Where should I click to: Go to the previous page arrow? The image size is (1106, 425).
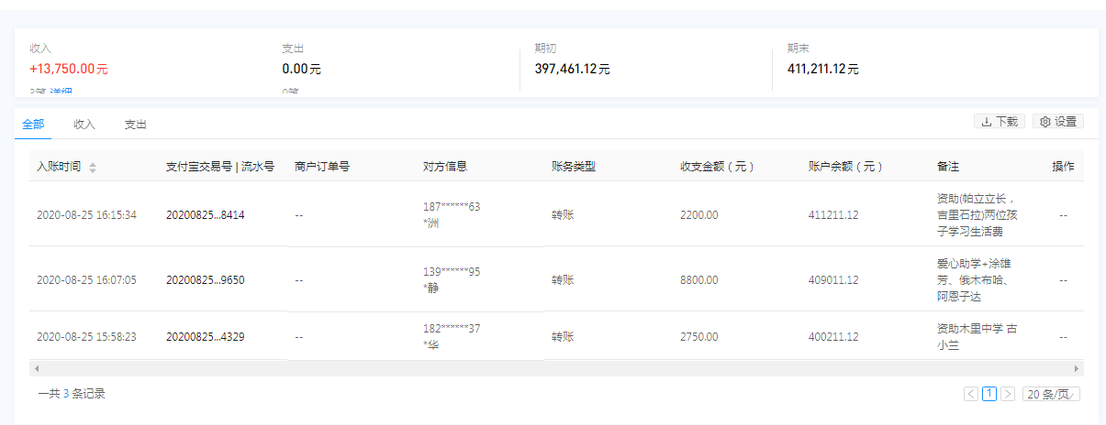coord(971,394)
